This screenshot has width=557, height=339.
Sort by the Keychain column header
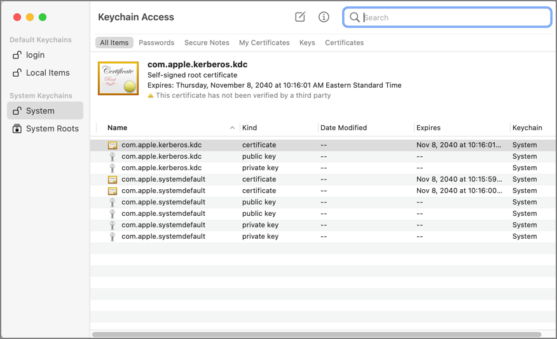click(527, 128)
